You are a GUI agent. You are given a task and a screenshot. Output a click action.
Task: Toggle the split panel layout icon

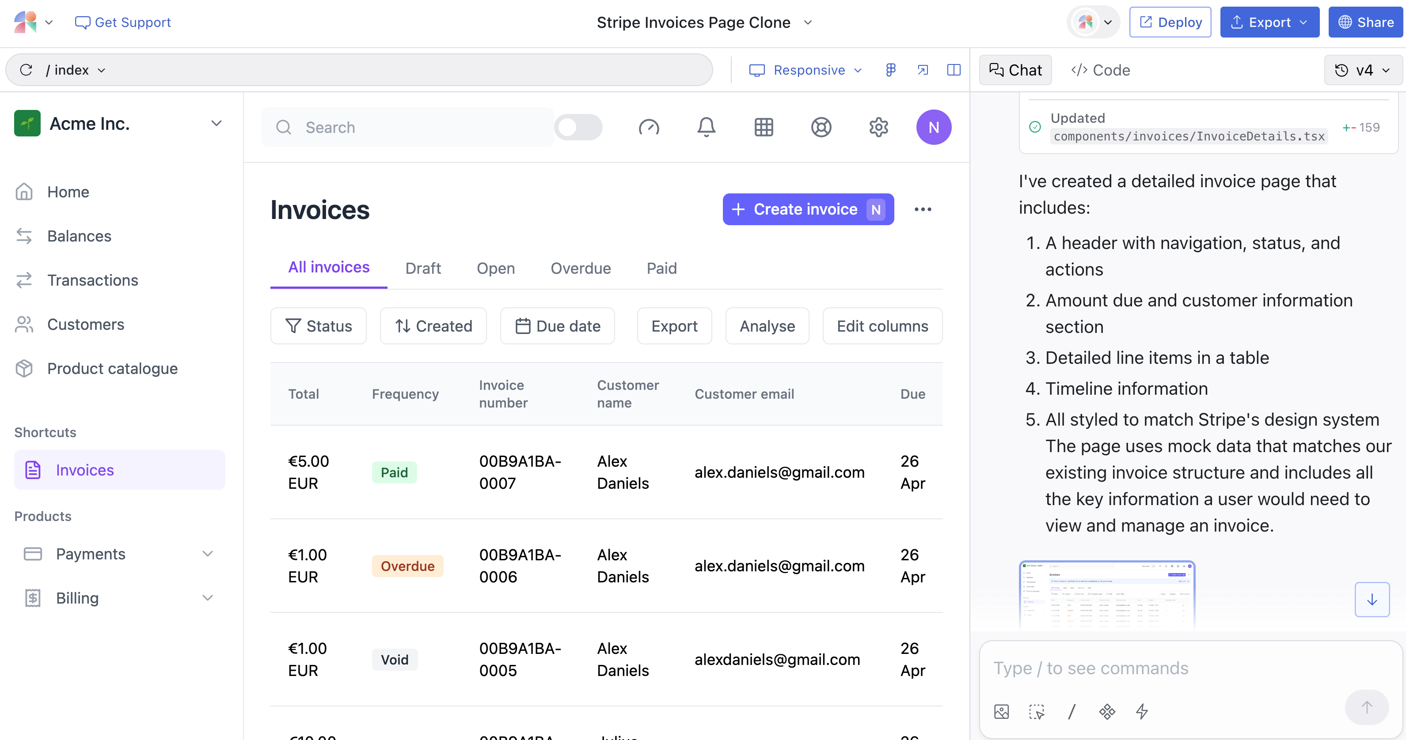[x=954, y=70]
